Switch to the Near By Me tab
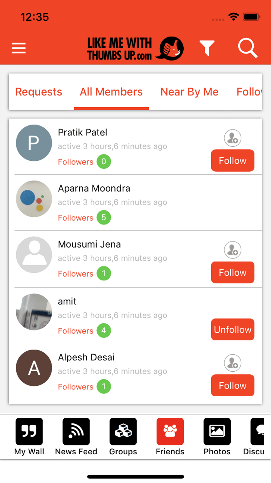Image resolution: width=271 pixels, height=483 pixels. (189, 92)
